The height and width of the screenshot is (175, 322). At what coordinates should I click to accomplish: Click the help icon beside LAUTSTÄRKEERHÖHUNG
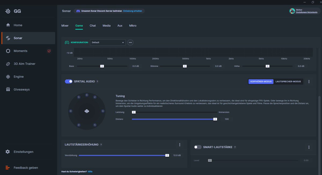(101, 145)
